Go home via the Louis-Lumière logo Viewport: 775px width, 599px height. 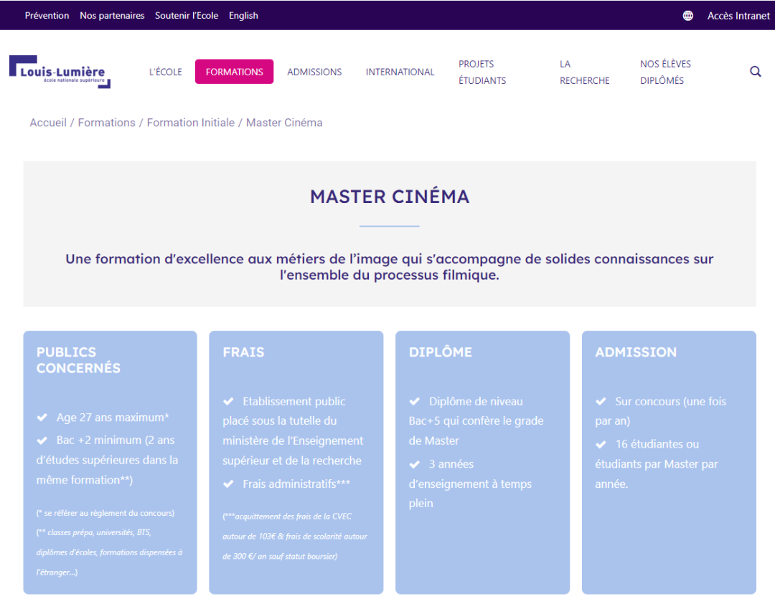[60, 72]
